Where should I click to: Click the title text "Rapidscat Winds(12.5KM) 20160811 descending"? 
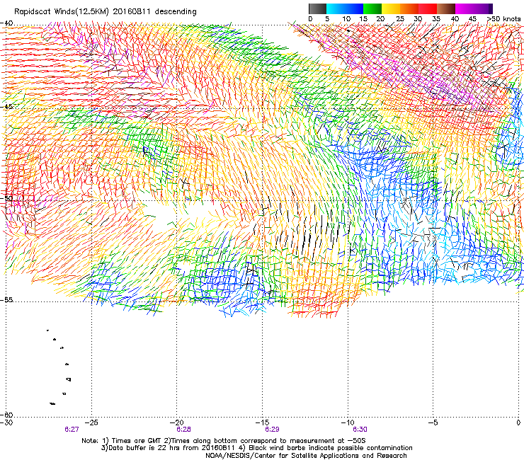[106, 11]
